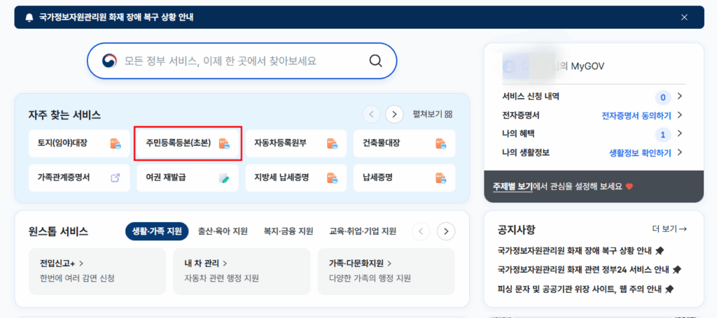Click the 1 badge for 나의 혜택
Screen dimensions: 717x318
pos(663,135)
